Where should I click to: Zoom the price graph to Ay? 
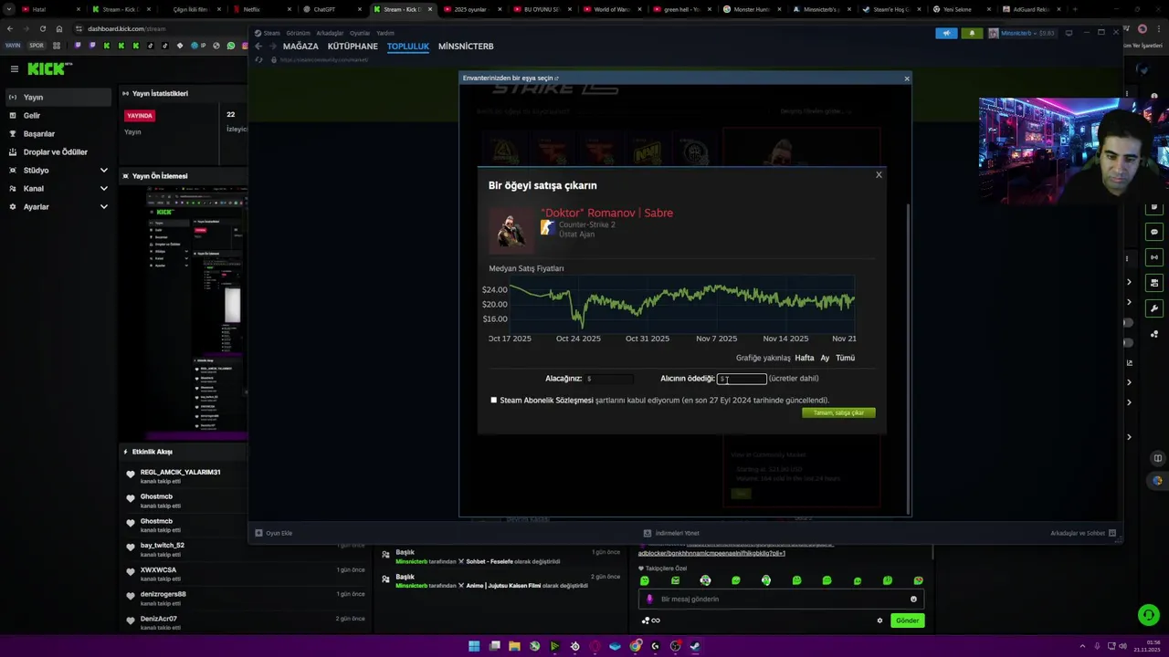click(x=825, y=358)
